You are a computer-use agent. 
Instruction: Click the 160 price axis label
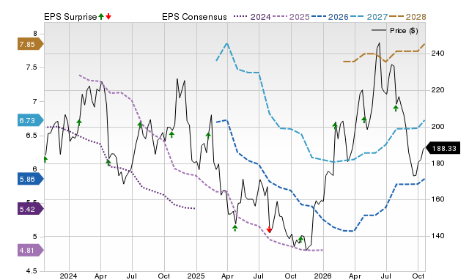click(437, 199)
